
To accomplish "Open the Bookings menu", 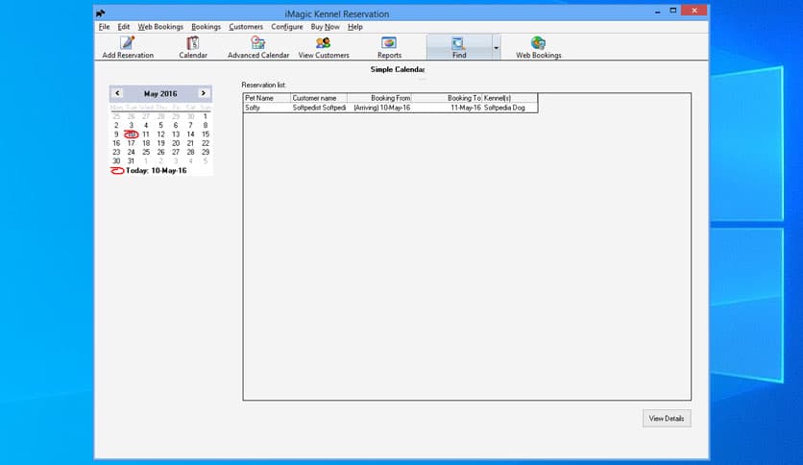I will 206,27.
